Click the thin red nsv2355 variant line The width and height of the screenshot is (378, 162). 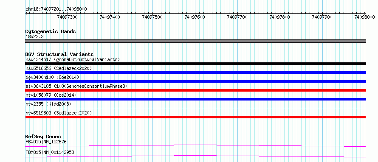tap(195, 108)
